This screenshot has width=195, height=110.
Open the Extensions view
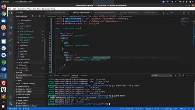click(10, 46)
